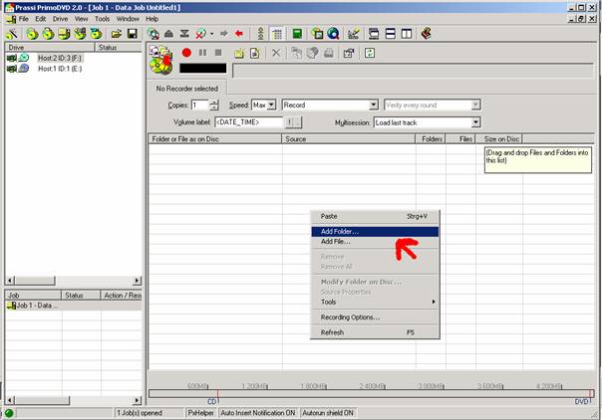602x420 pixels.
Task: Click the red left arrow toolbar icon
Action: click(238, 34)
